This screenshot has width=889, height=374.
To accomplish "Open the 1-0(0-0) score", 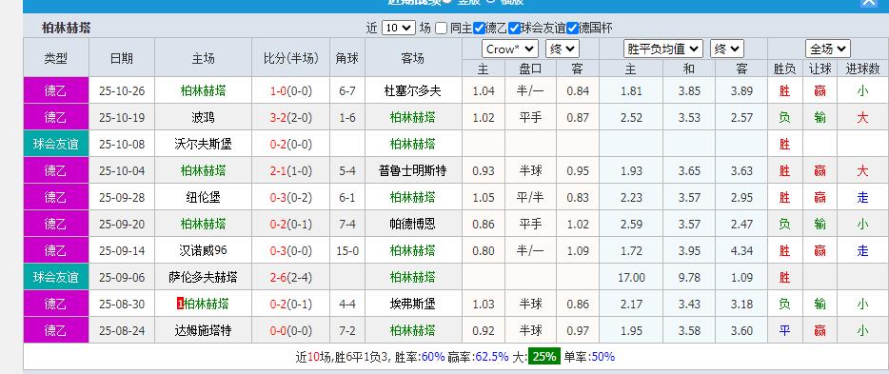I will point(290,90).
